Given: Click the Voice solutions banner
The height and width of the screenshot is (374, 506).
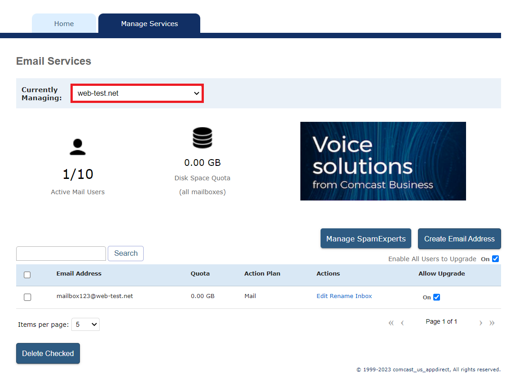Looking at the screenshot, I should click(383, 161).
